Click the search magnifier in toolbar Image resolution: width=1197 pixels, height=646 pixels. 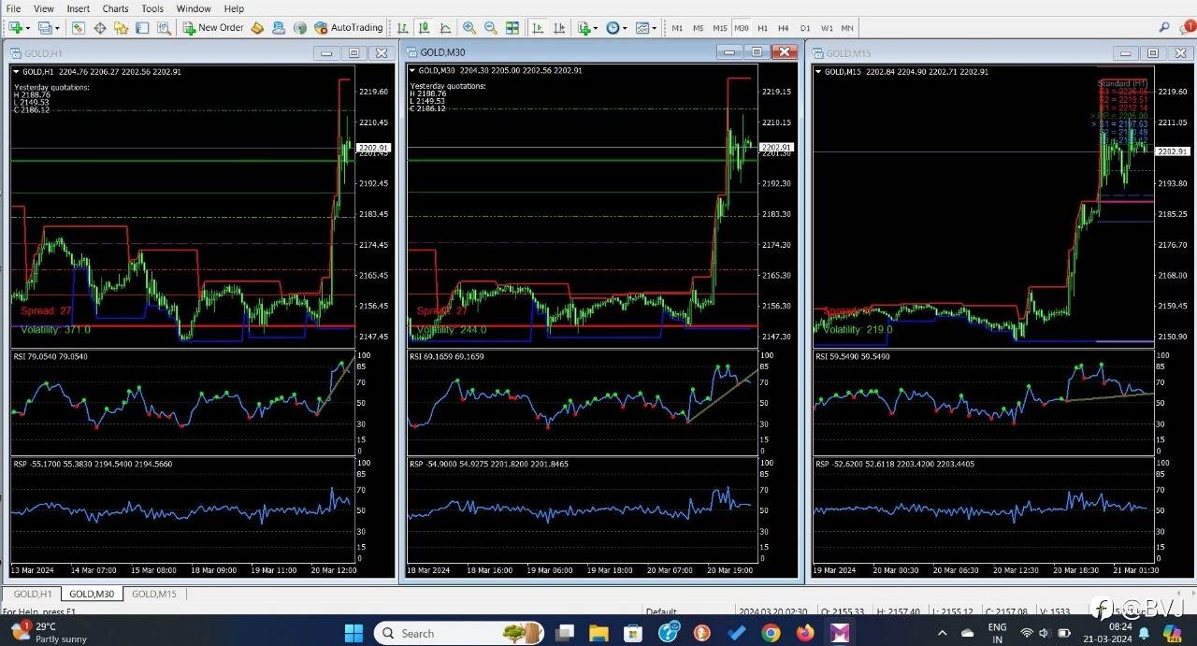(x=1164, y=28)
